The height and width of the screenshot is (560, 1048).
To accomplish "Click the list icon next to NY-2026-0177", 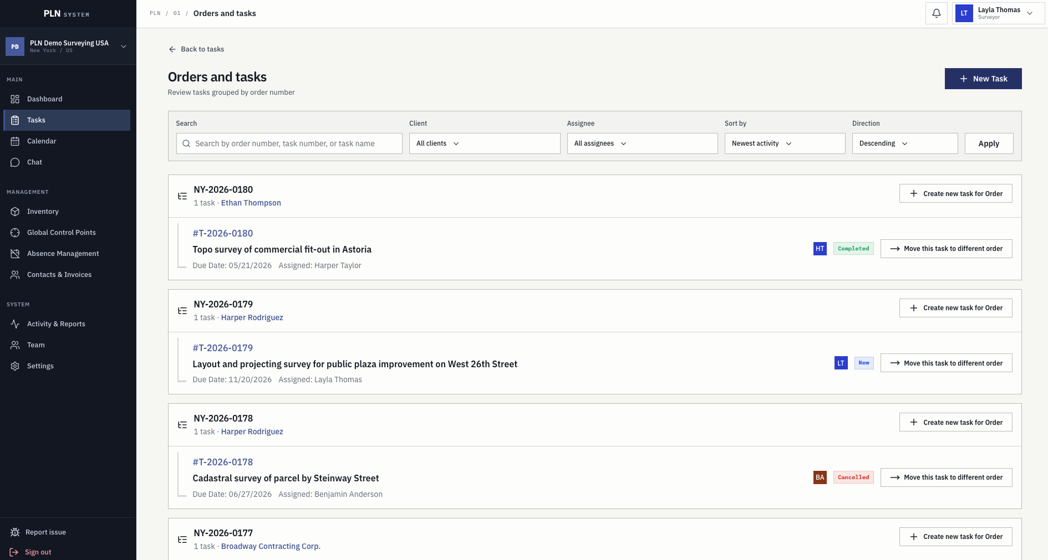I will point(182,540).
